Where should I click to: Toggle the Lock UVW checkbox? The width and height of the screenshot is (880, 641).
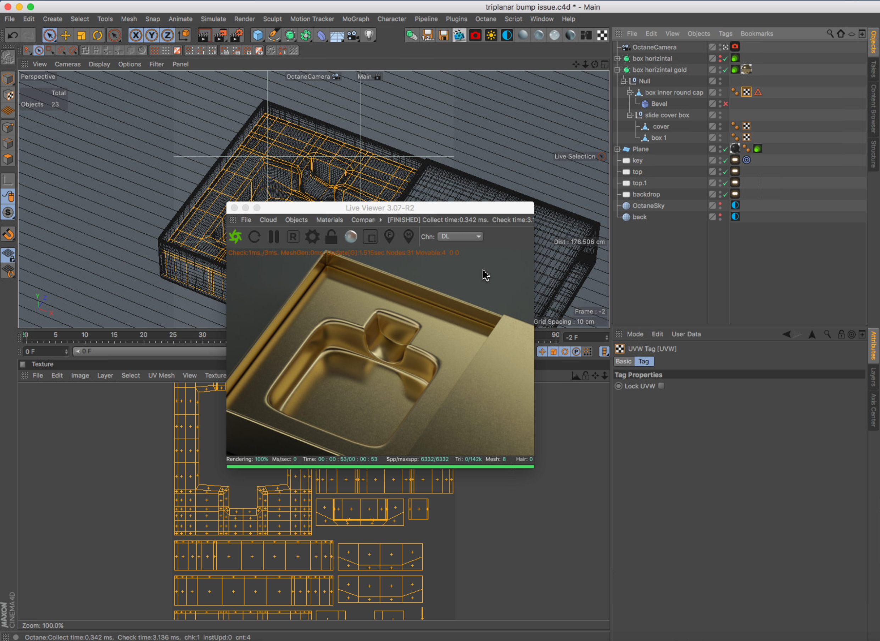point(661,386)
